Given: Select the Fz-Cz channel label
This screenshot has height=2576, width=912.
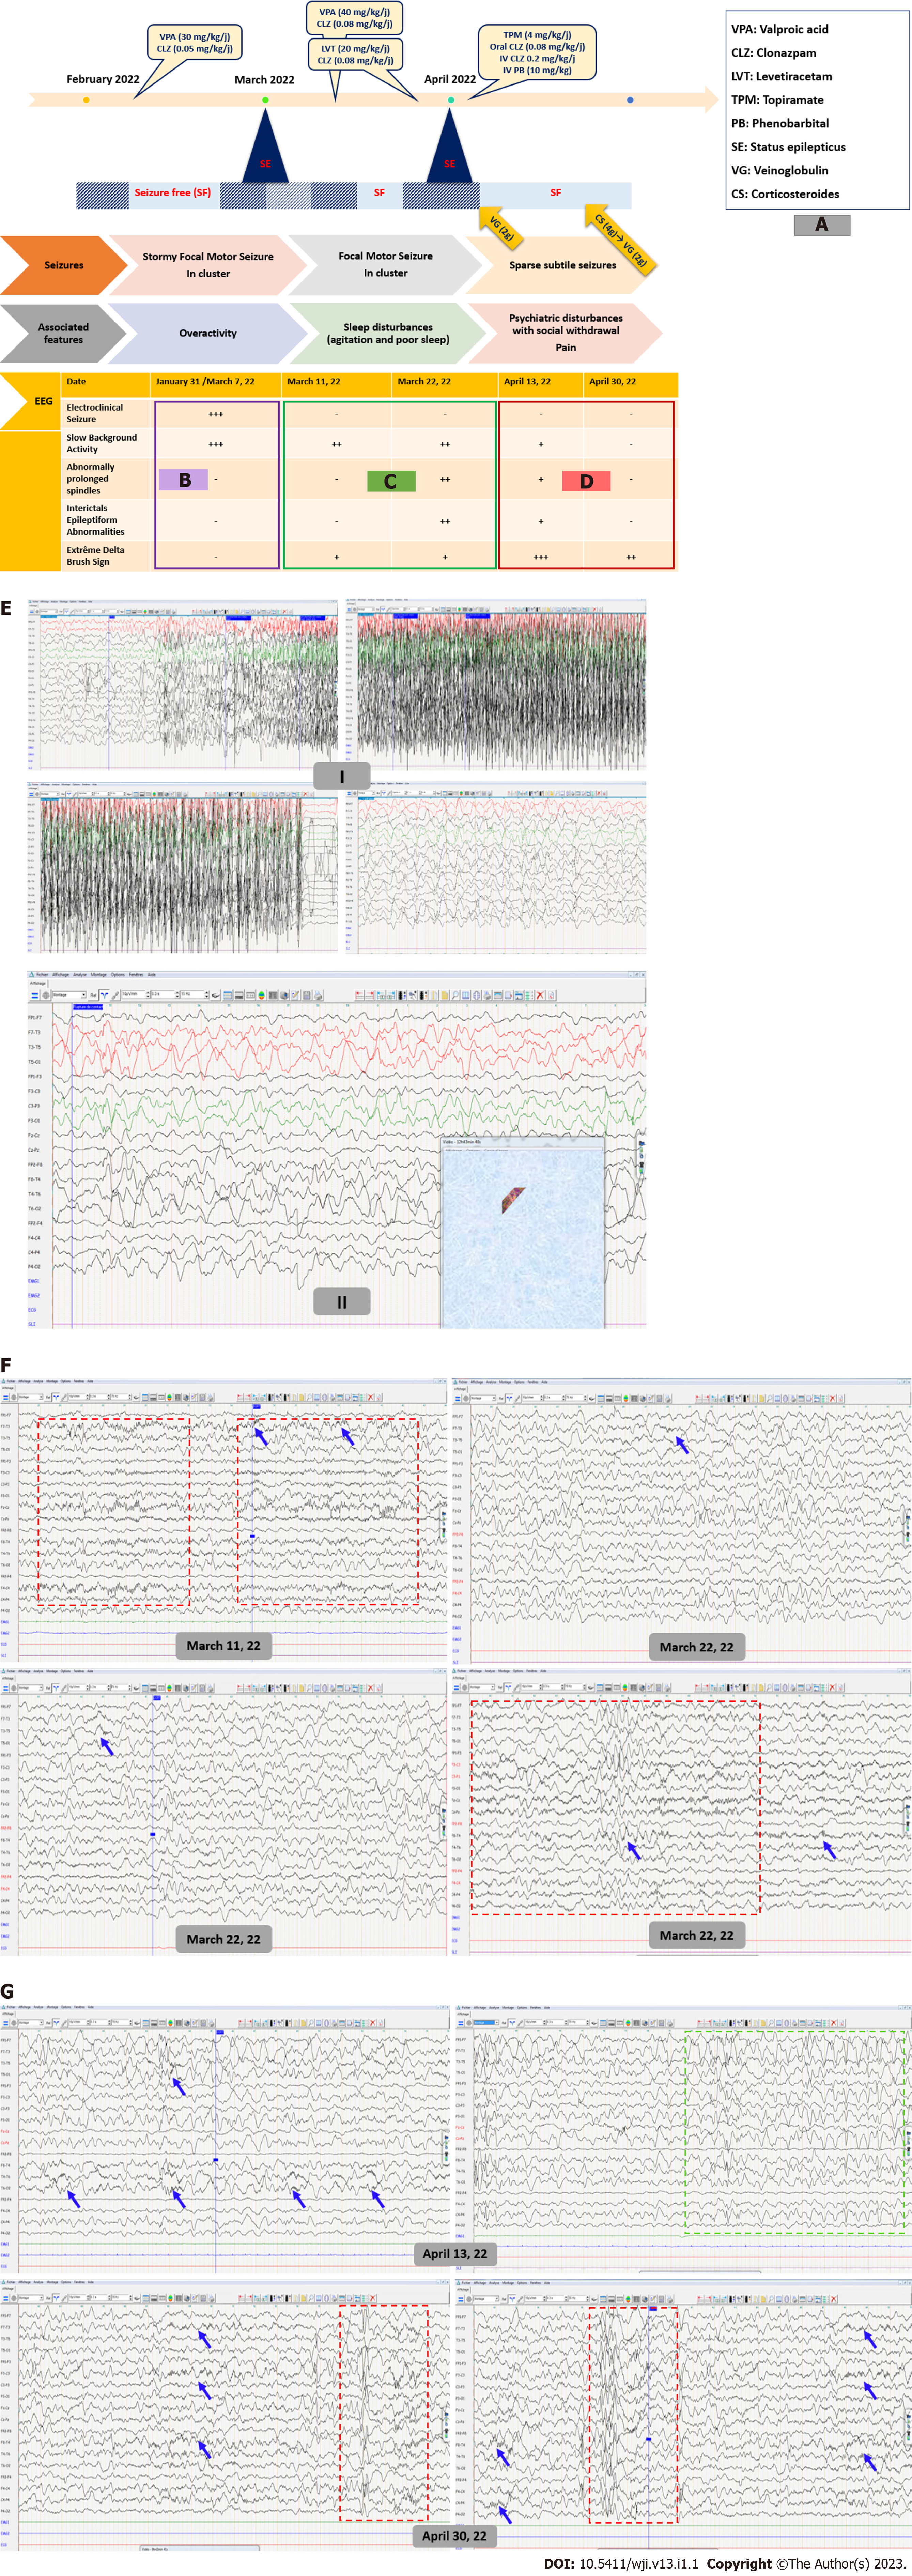Looking at the screenshot, I should 34,1135.
